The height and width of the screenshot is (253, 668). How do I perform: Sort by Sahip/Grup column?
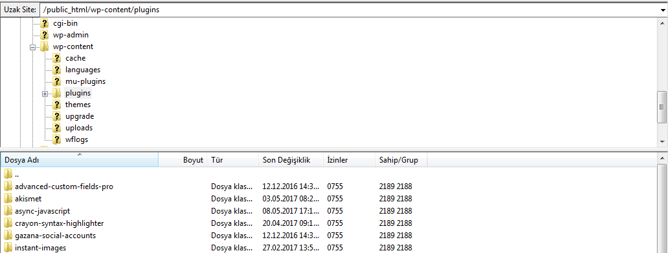[x=401, y=160]
